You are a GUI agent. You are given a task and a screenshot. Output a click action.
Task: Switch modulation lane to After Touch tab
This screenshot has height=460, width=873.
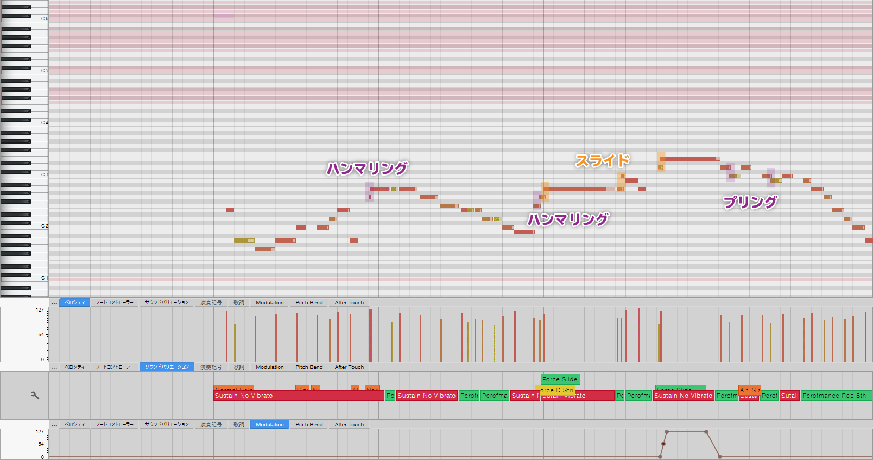click(x=349, y=425)
